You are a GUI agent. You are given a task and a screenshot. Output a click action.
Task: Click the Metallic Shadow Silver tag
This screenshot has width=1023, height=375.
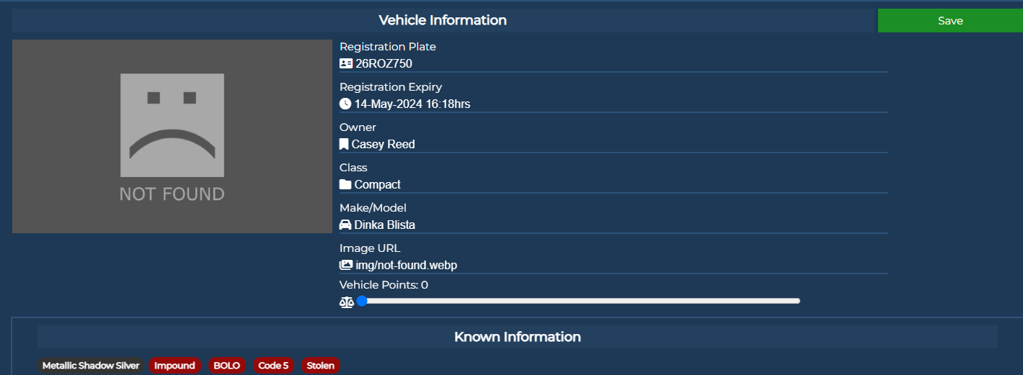point(91,366)
